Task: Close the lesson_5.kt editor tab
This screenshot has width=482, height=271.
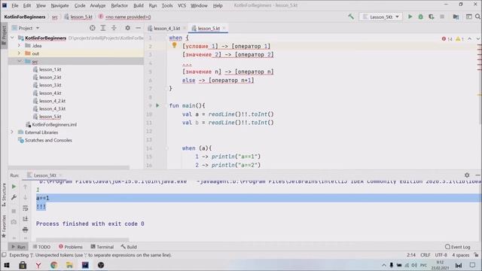Action: point(224,28)
